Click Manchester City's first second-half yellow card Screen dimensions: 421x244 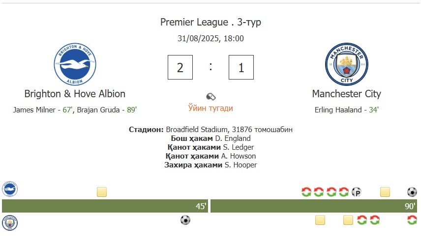tap(320, 220)
